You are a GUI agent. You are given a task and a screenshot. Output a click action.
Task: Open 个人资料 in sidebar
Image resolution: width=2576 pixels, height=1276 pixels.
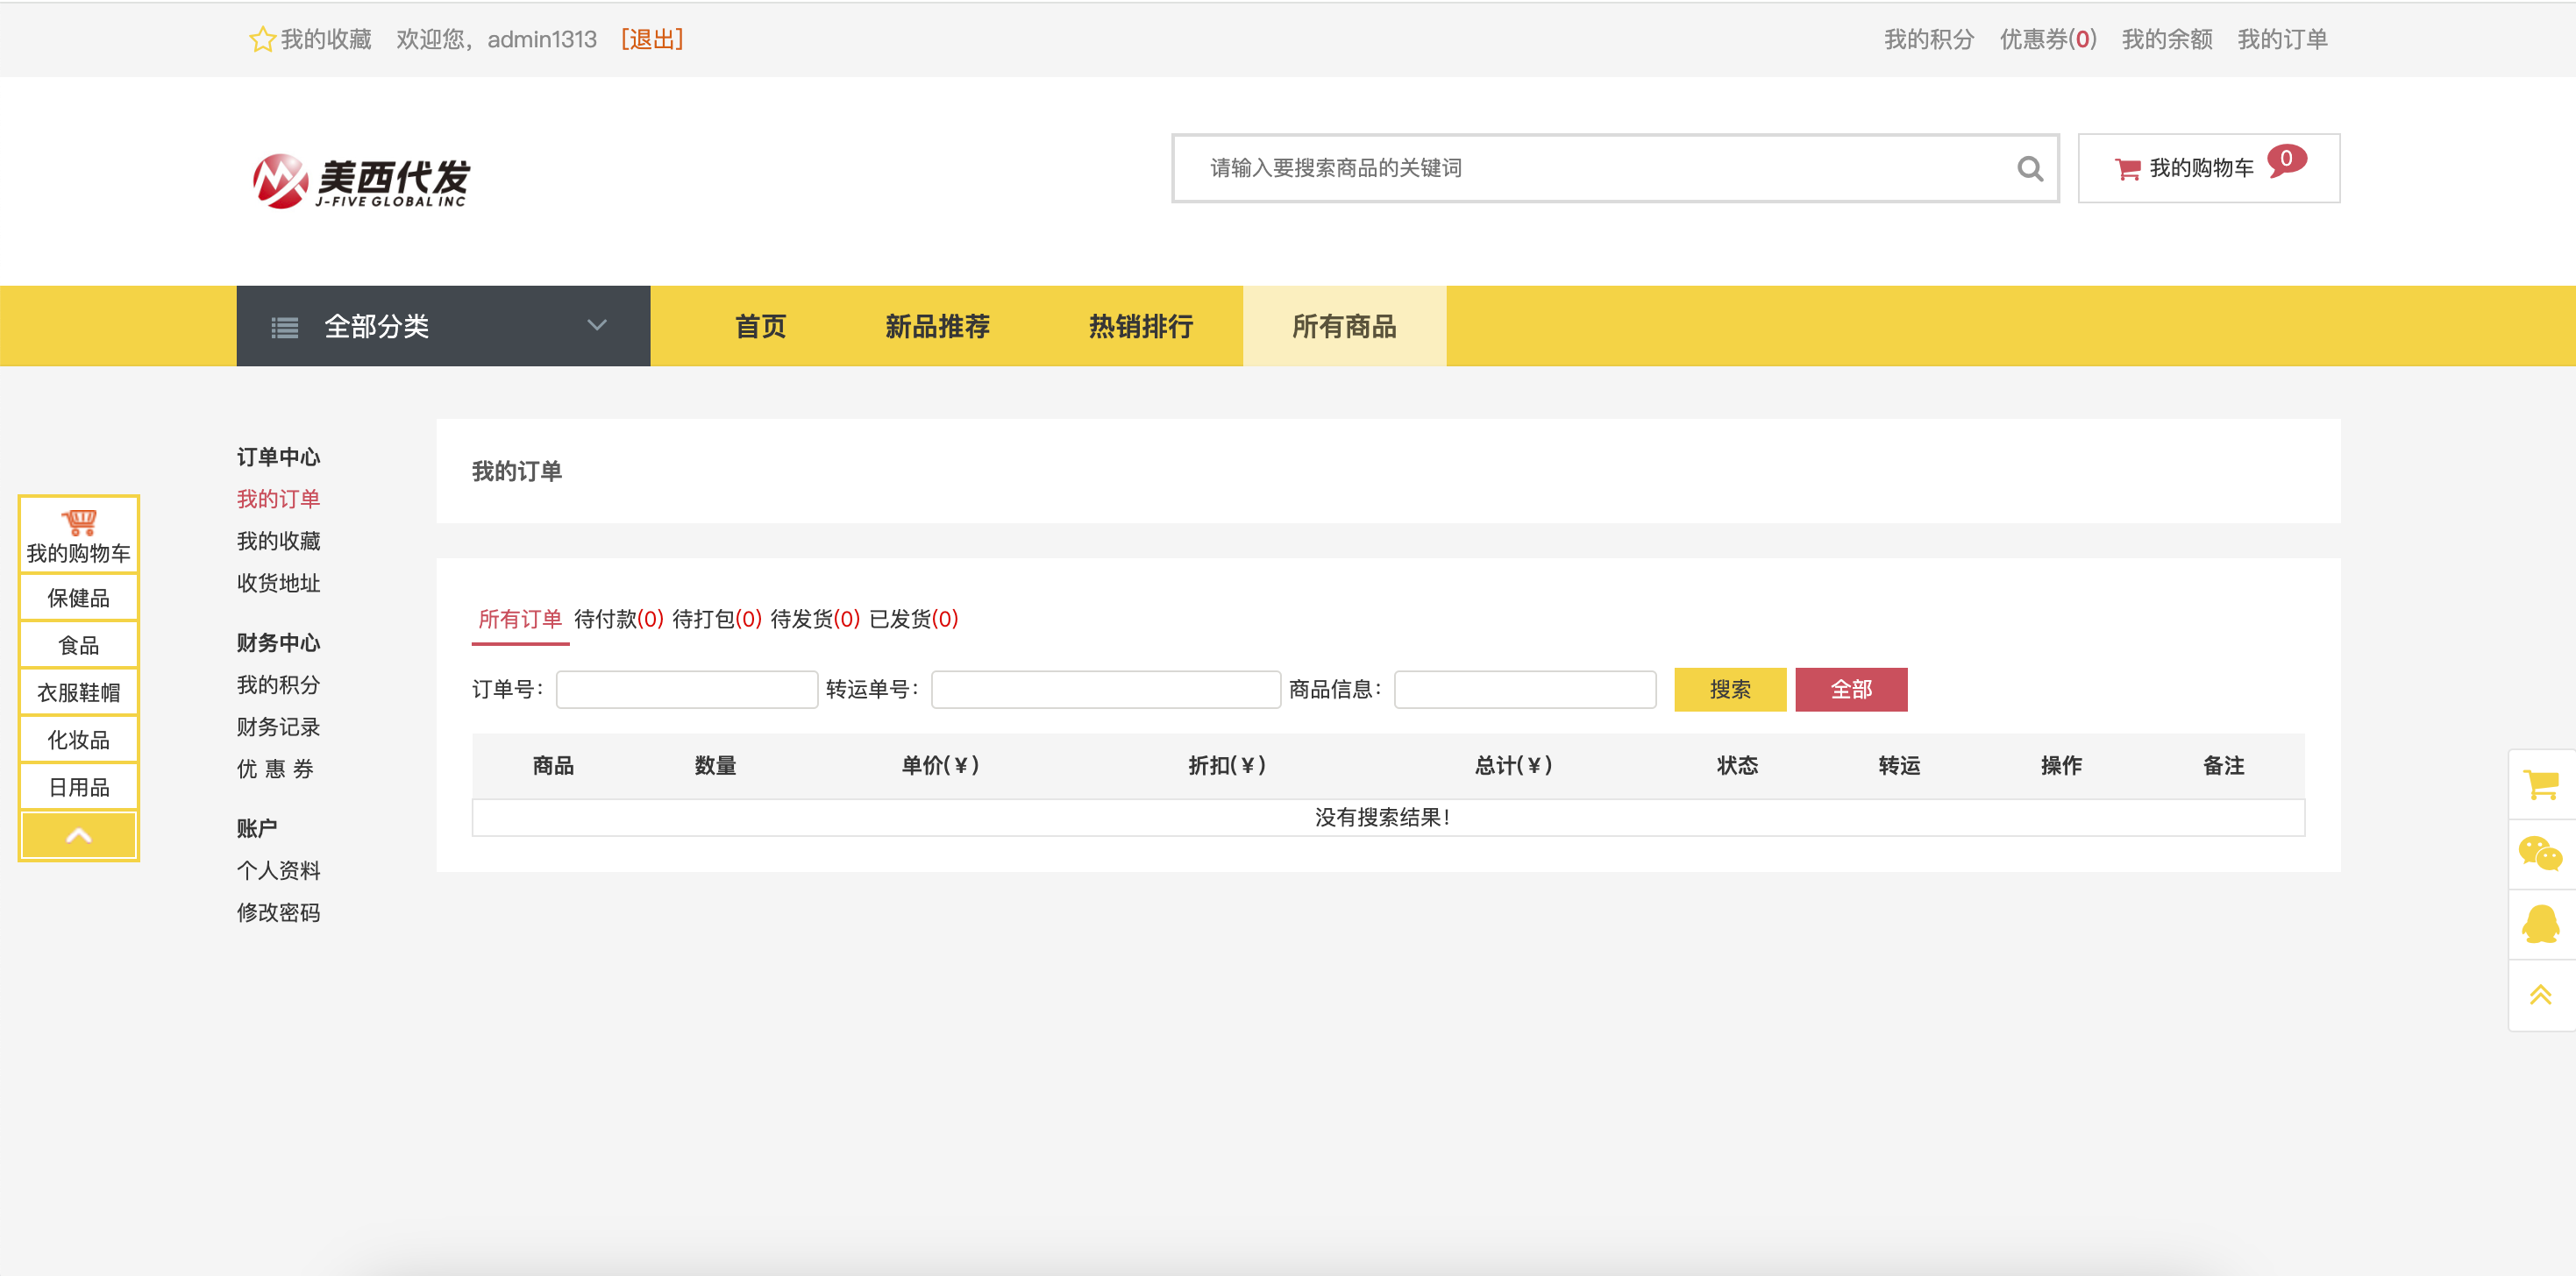(278, 870)
